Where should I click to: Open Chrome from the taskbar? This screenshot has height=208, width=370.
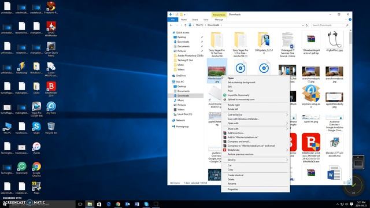coord(118,204)
